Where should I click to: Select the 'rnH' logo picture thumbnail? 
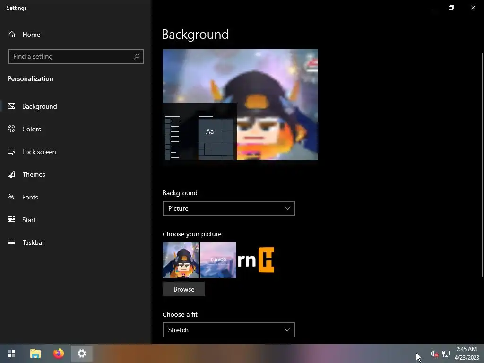point(256,260)
